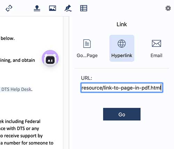The width and height of the screenshot is (174, 149).
Task: Click the Link panel heading
Action: 122,24
